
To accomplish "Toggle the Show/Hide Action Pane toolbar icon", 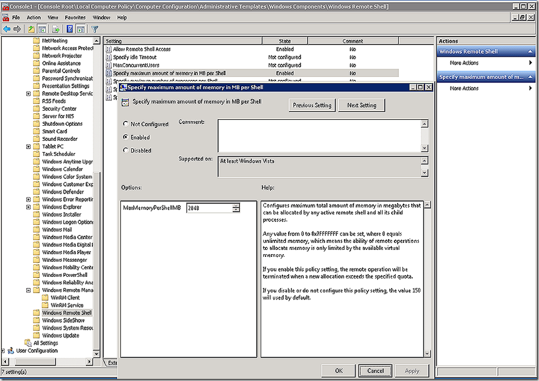I will (80, 29).
